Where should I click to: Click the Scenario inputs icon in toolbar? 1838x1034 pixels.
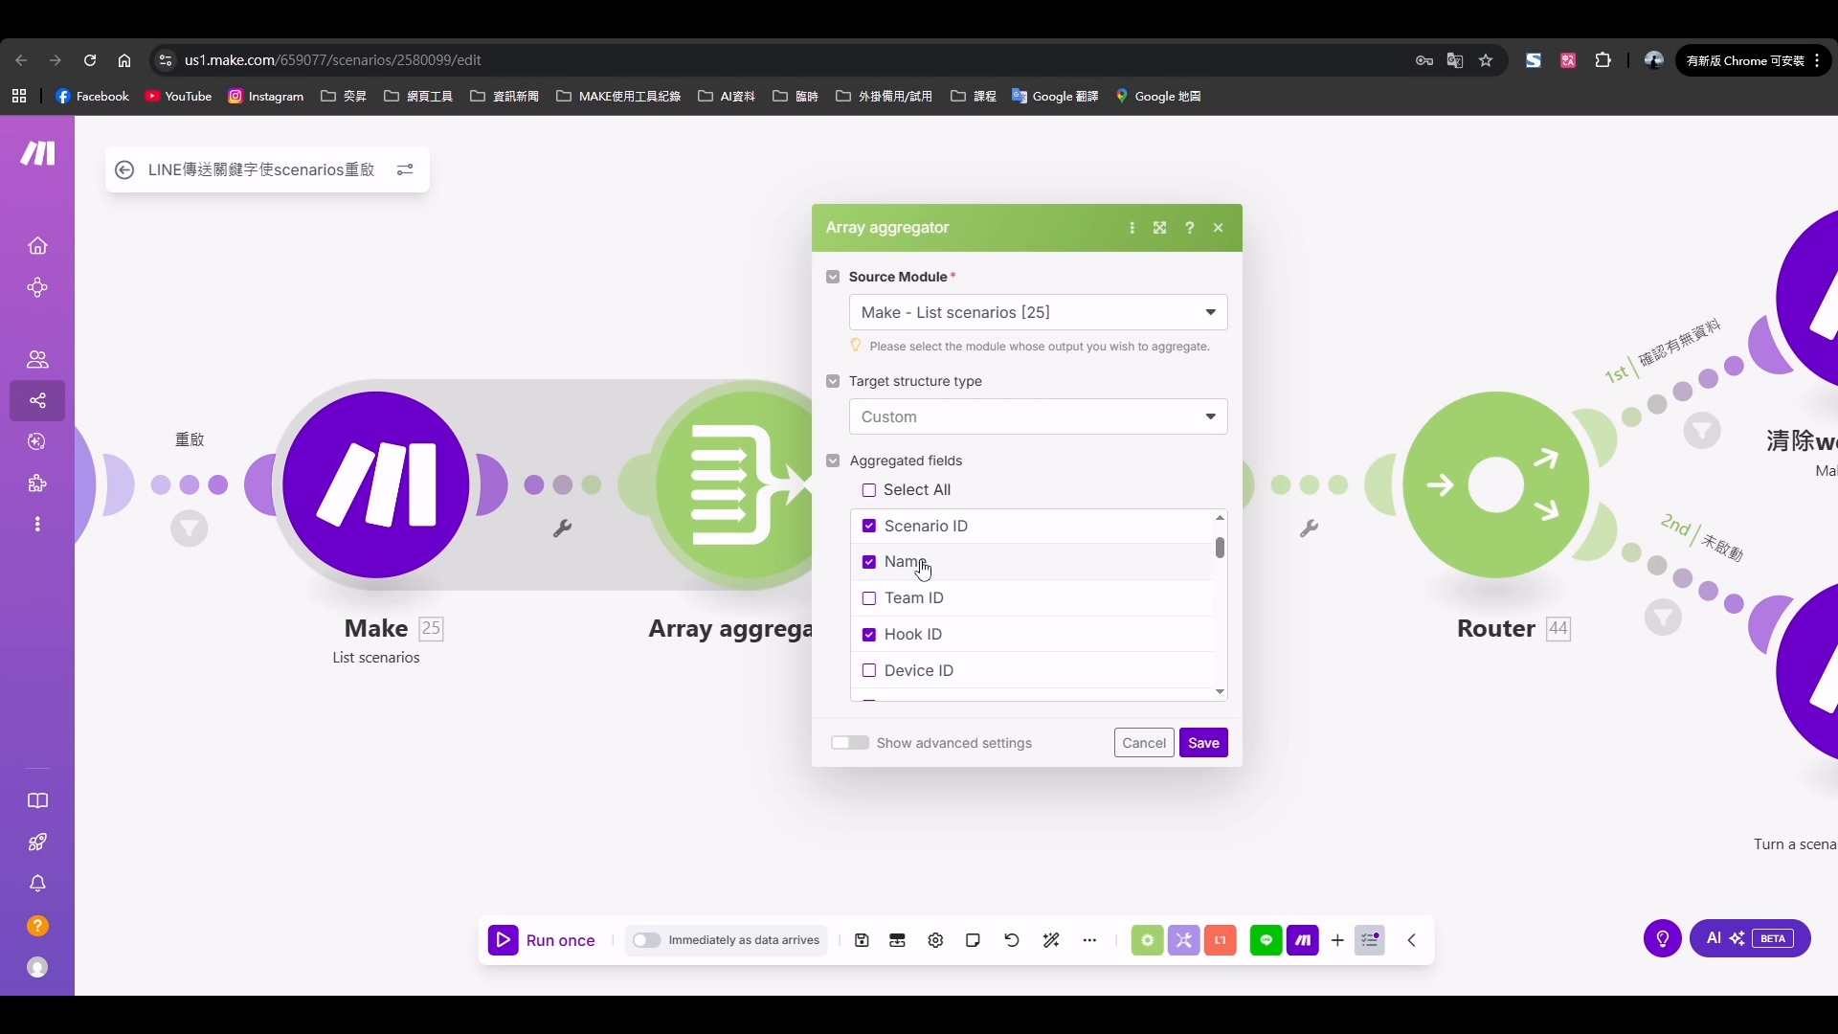pyautogui.click(x=897, y=940)
